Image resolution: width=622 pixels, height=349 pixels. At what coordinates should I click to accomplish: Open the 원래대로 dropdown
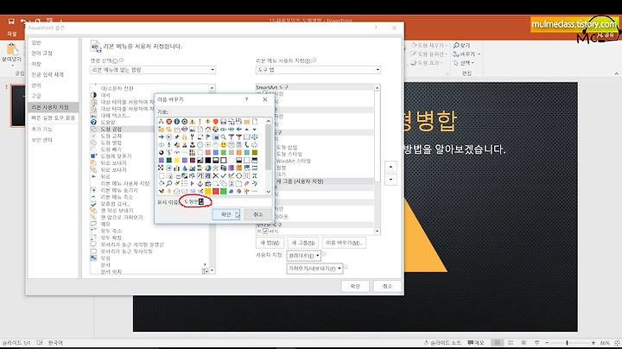(303, 256)
